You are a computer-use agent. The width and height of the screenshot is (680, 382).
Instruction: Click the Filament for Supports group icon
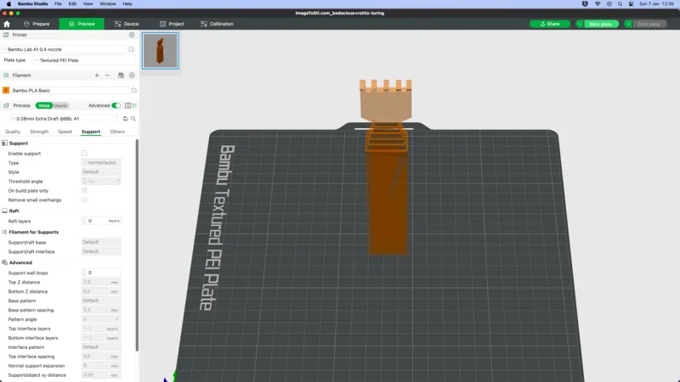(5, 232)
